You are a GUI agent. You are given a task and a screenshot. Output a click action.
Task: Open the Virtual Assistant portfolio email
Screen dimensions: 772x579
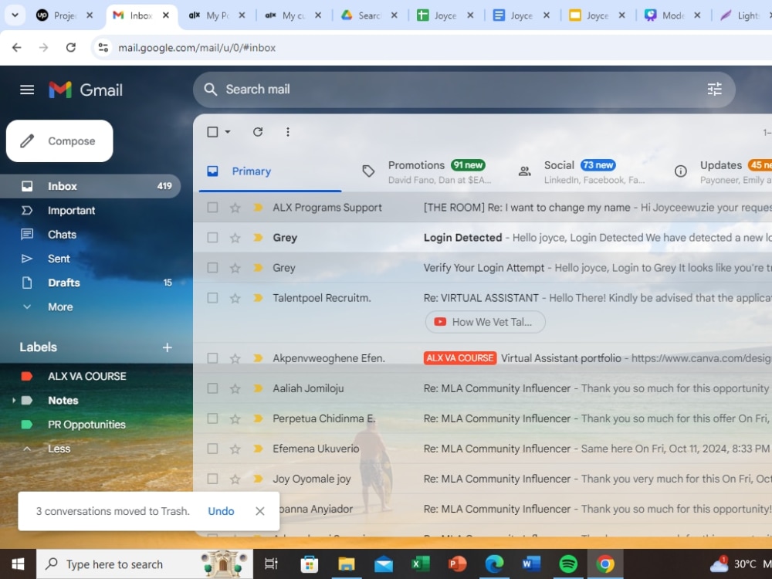tap(482, 358)
